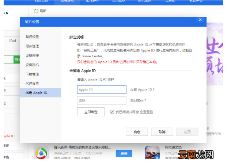Image resolution: width=227 pixels, height=165 pixels.
Task: Toggle the 我已阅读并同意 agreement checkbox
Action: pyautogui.click(x=112, y=112)
